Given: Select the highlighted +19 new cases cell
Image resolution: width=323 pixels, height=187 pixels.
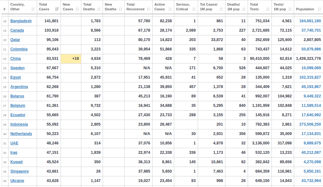Looking at the screenshot, I should (x=71, y=59).
